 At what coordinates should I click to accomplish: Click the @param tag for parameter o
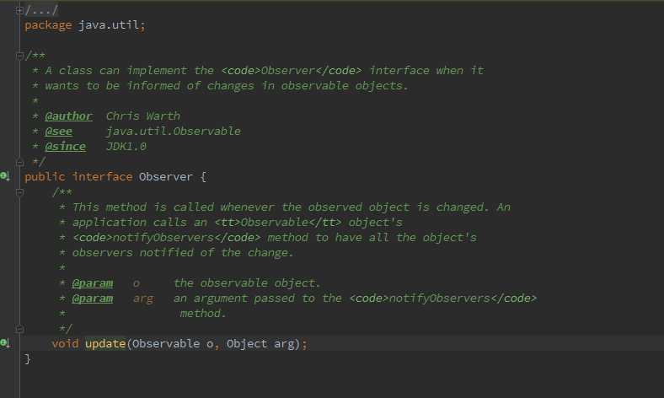(x=92, y=283)
